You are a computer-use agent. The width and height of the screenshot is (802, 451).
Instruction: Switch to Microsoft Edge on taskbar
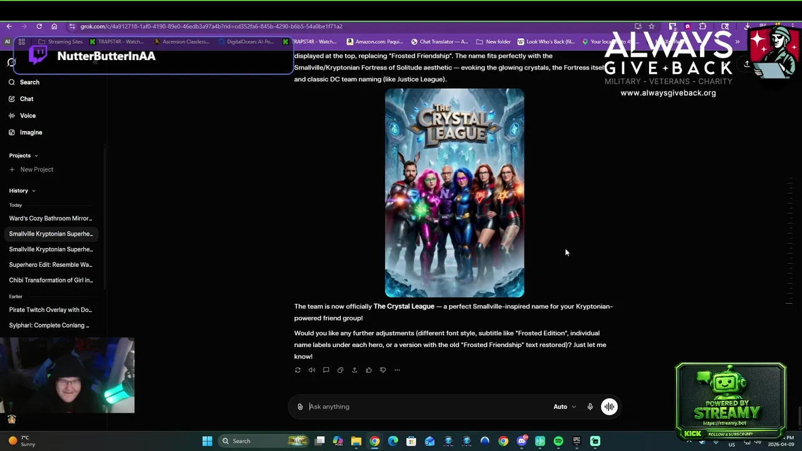tap(393, 441)
